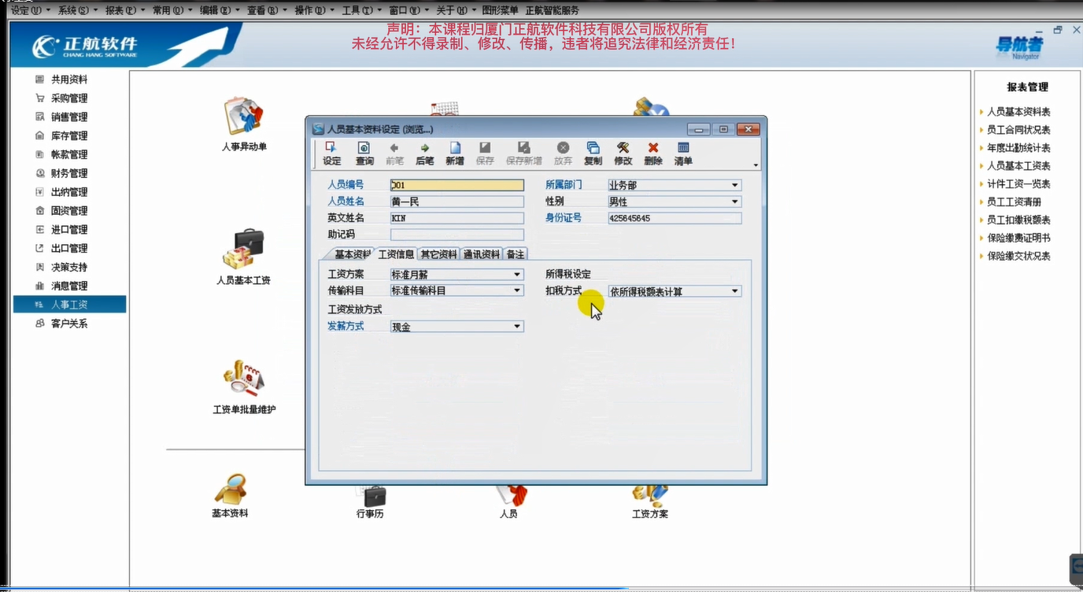Open the 员工工资清册 report link
The width and height of the screenshot is (1083, 592).
[x=1014, y=202]
